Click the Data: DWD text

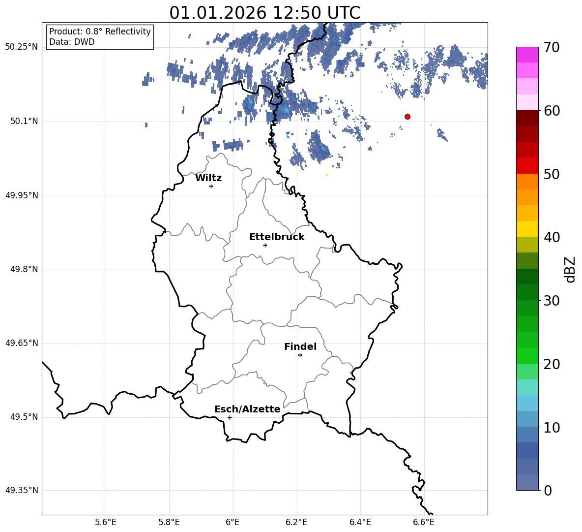(x=72, y=42)
